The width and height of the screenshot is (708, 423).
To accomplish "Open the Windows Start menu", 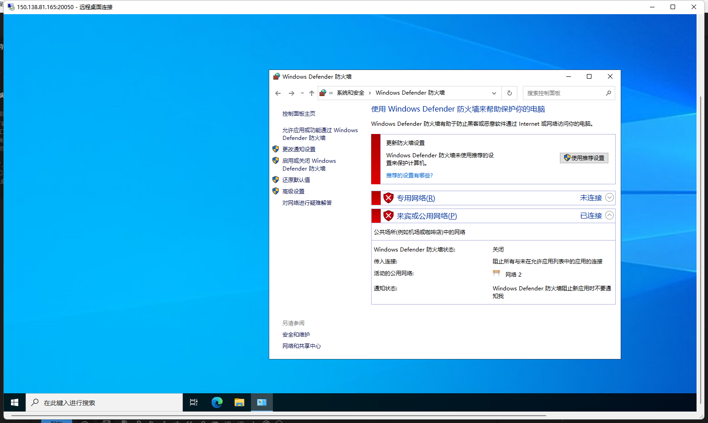I will [15, 402].
